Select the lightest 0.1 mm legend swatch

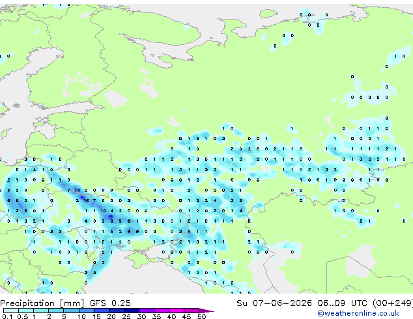(11, 311)
